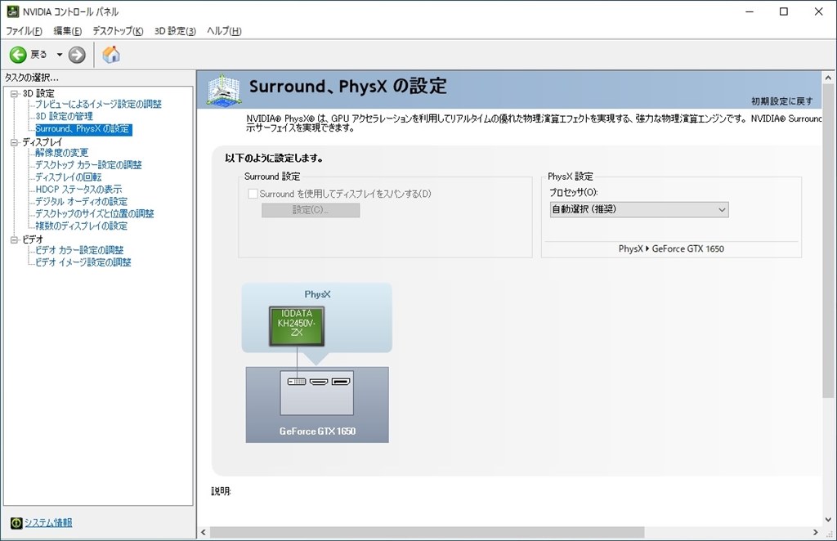Open the ファイル(F) menu
The height and width of the screenshot is (541, 837).
click(x=24, y=31)
